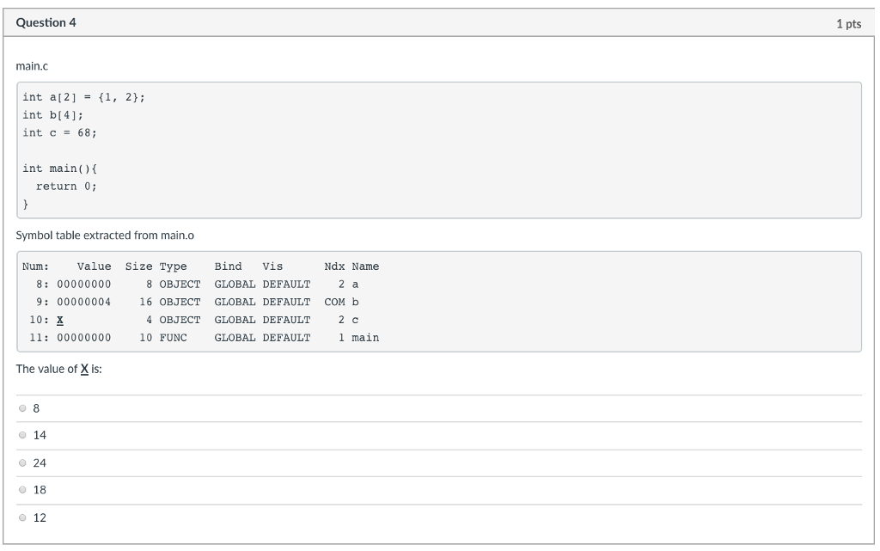Image resolution: width=880 pixels, height=551 pixels.
Task: Pick the radio button labeled 24
Action: click(x=23, y=463)
